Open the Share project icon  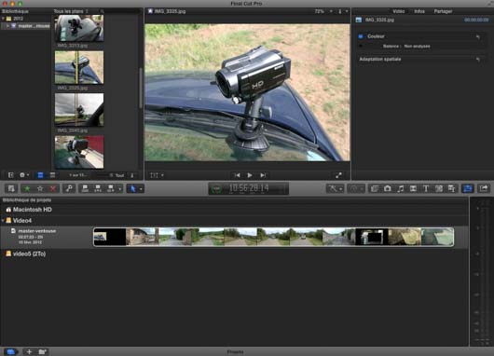pyautogui.click(x=484, y=188)
